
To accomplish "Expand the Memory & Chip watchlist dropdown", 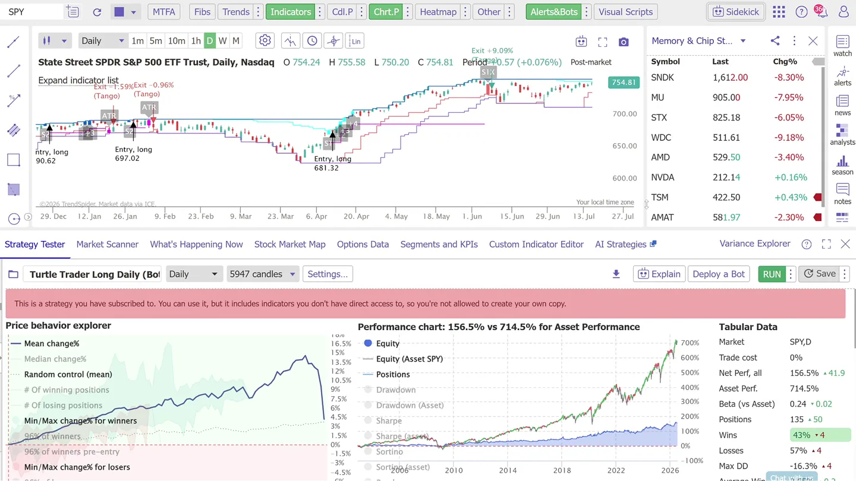I will coord(743,41).
